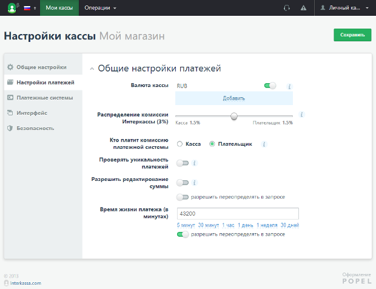Image resolution: width=376 pixels, height=289 pixels.
Task: Click the payment lifetime input field
Action: click(238, 214)
